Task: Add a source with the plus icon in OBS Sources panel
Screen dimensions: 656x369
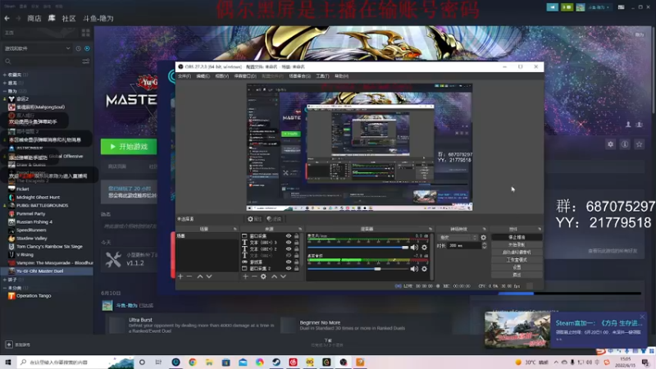Action: 245,276
